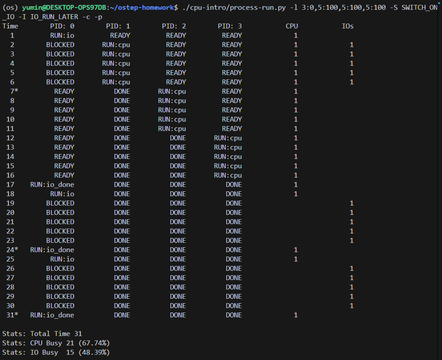Click the username yumin@DESKTOP-OPS97DB in the prompt
442x360 pixels.
click(64, 8)
